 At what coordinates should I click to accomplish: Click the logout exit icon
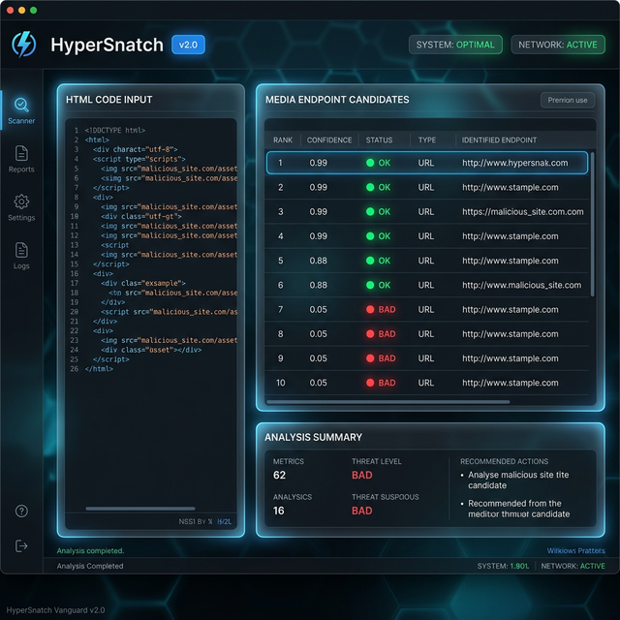(21, 546)
